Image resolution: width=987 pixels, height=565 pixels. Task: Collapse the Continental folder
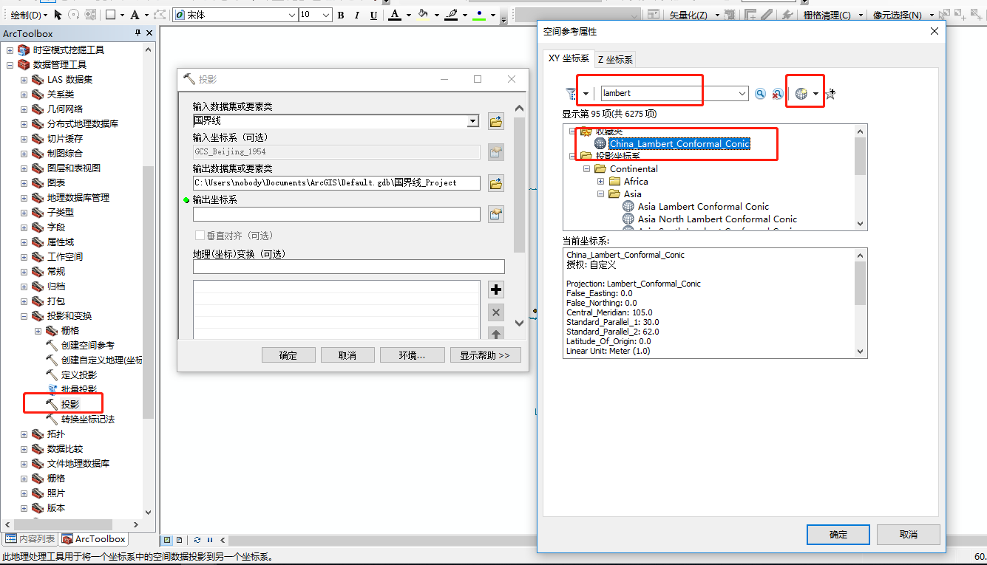pos(586,169)
